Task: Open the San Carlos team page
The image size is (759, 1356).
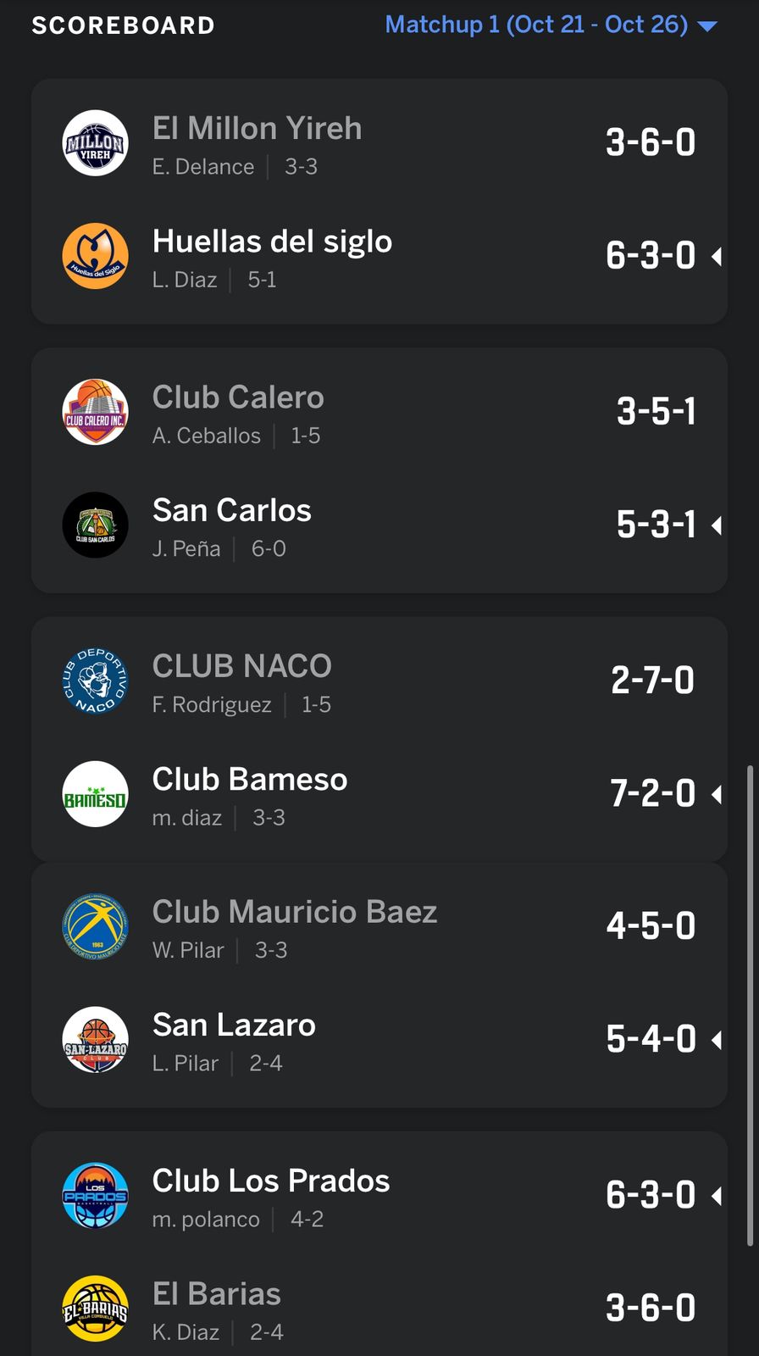Action: [x=232, y=510]
